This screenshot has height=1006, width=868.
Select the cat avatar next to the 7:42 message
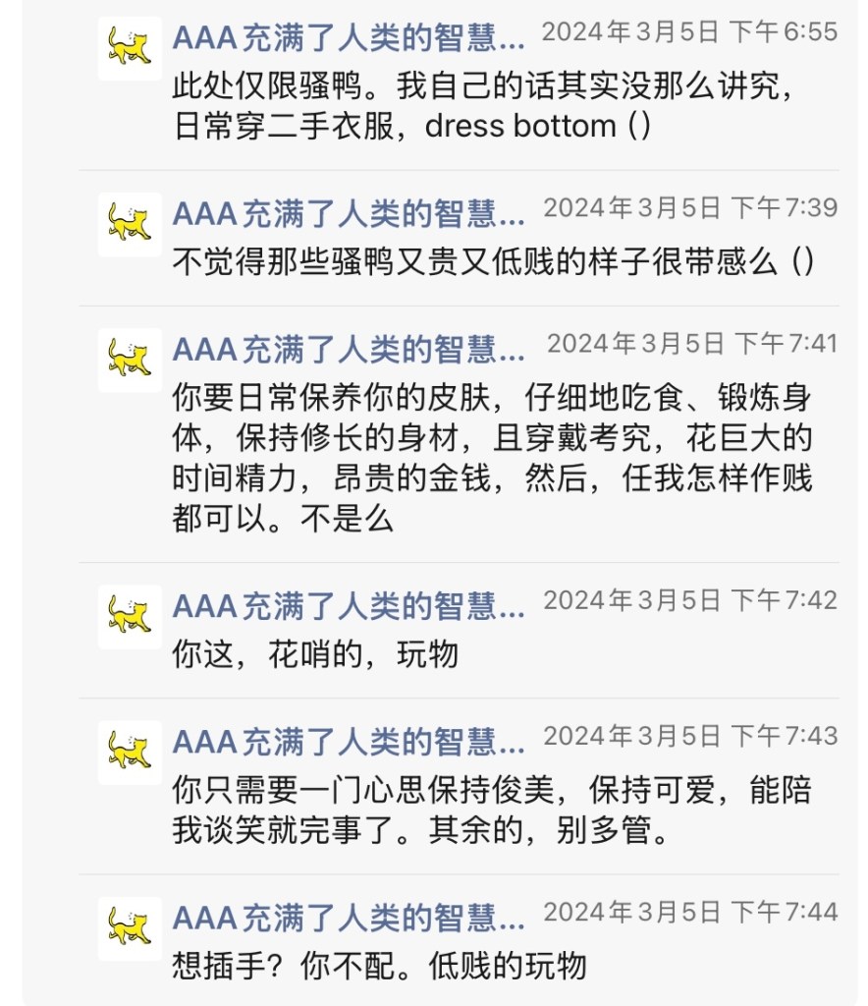[130, 617]
